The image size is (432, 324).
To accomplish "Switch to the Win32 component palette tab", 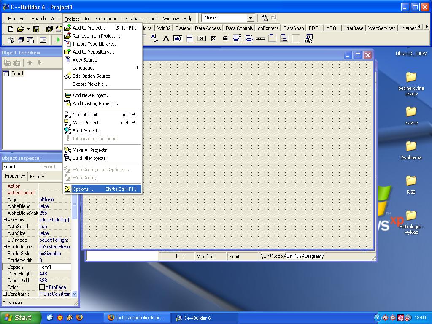I will [164, 28].
